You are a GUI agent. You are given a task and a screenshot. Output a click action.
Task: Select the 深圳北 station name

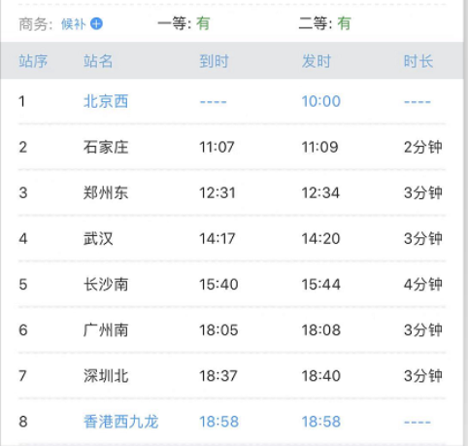pos(106,376)
